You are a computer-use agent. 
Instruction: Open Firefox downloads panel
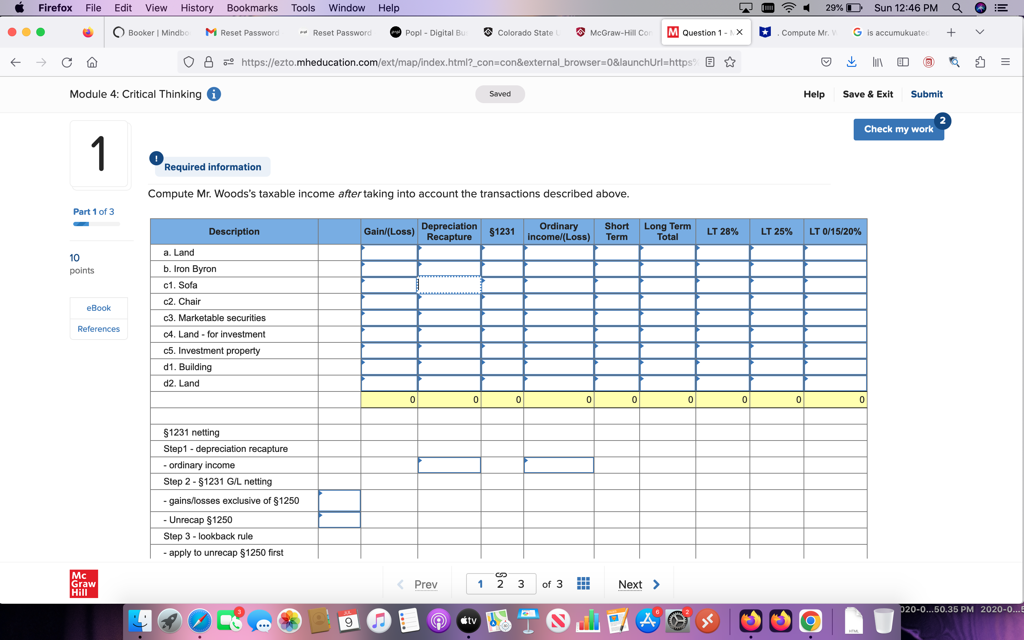851,62
